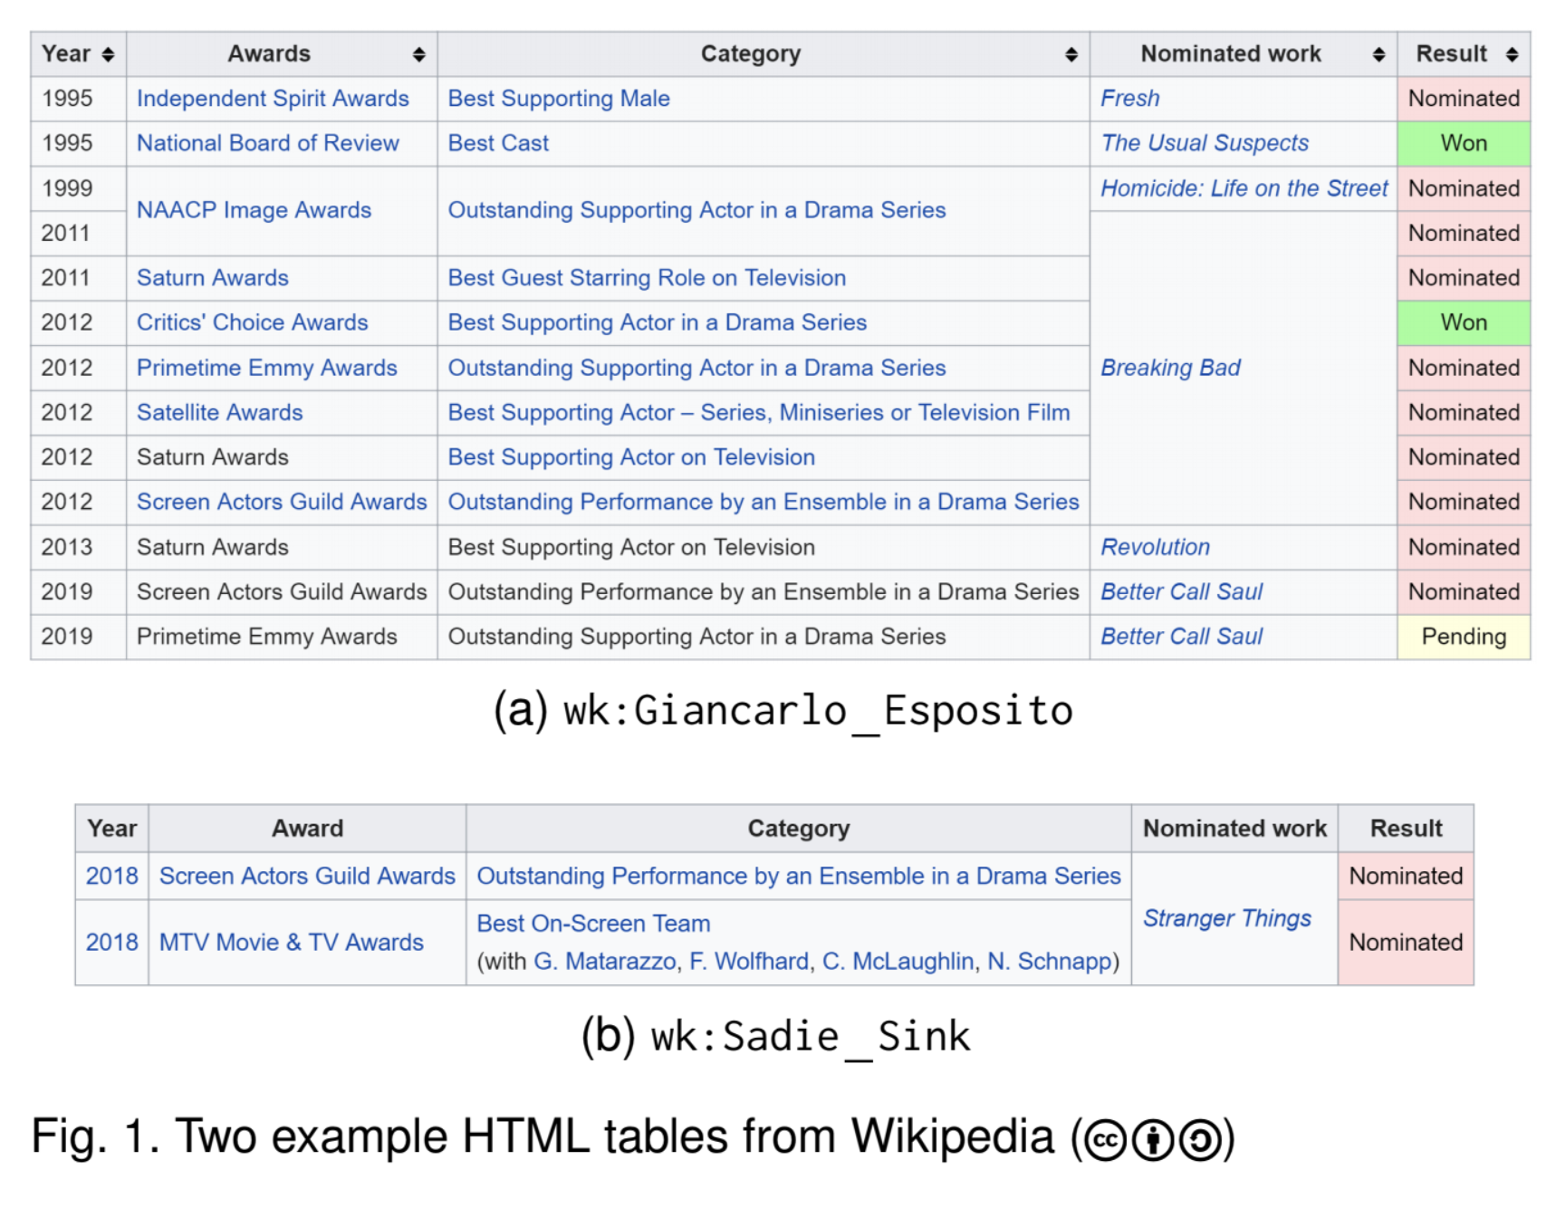Open The Usual Suspects link
Screen dimensions: 1556x1208
click(1205, 143)
